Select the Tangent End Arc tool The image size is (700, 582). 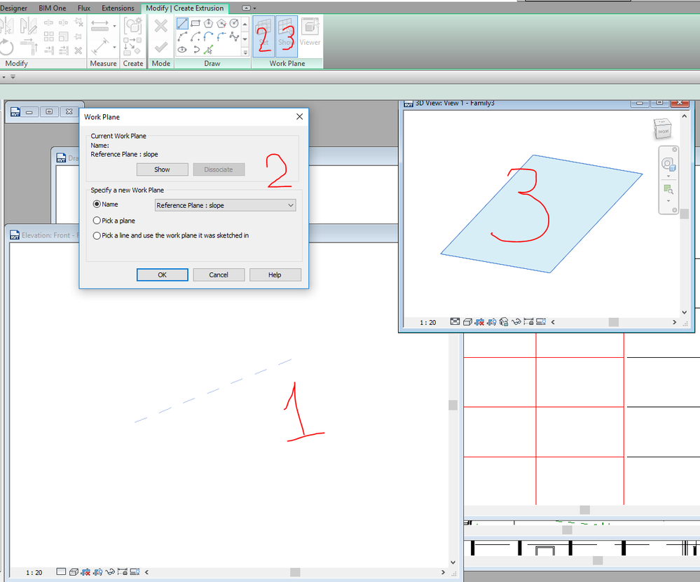(208, 36)
